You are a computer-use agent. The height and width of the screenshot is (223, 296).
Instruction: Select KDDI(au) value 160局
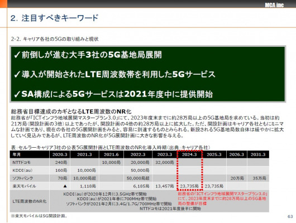[61, 170]
